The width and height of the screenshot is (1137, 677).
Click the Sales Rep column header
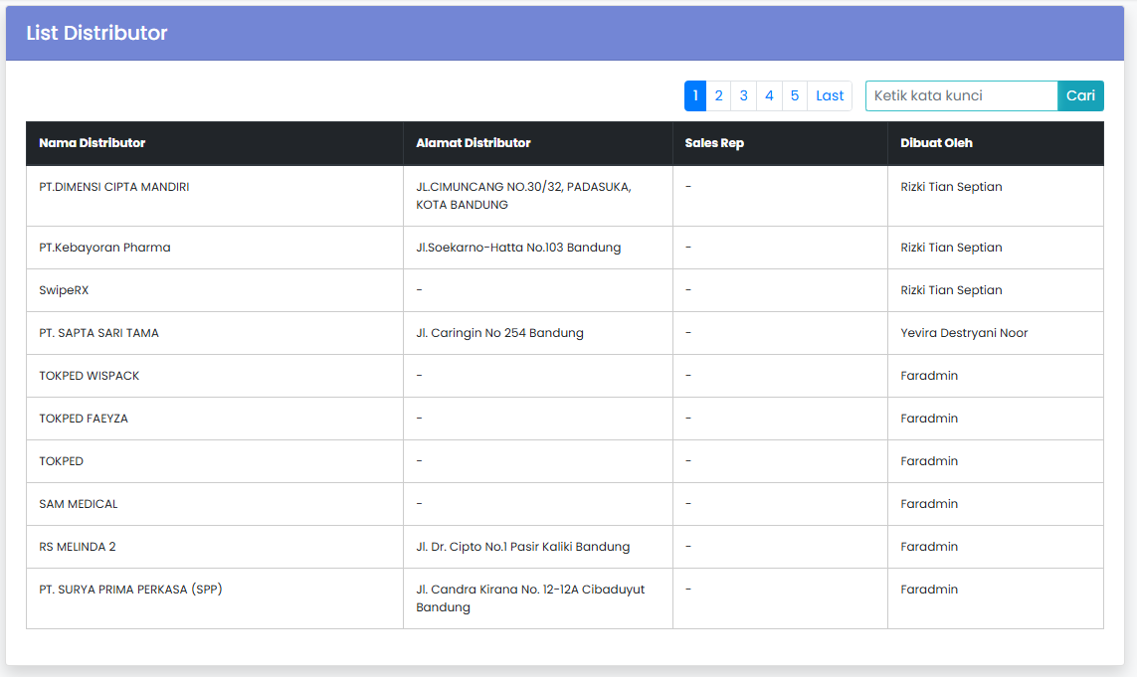[714, 143]
